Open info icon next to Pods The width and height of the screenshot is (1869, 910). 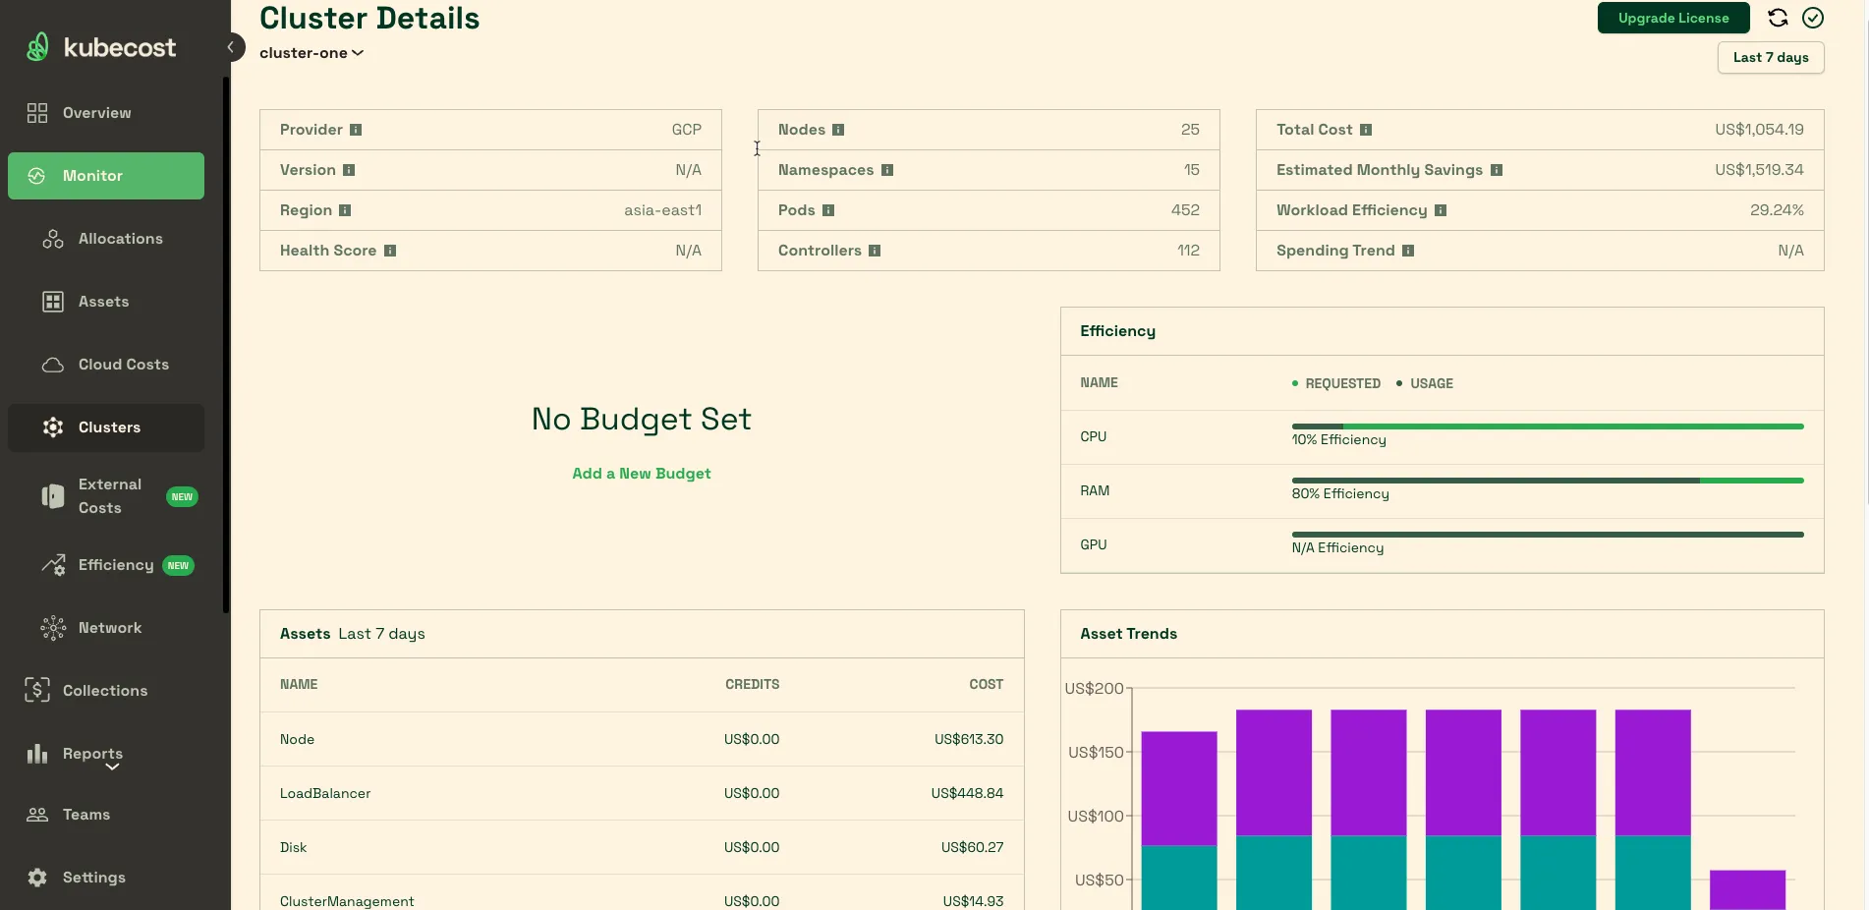(x=828, y=210)
